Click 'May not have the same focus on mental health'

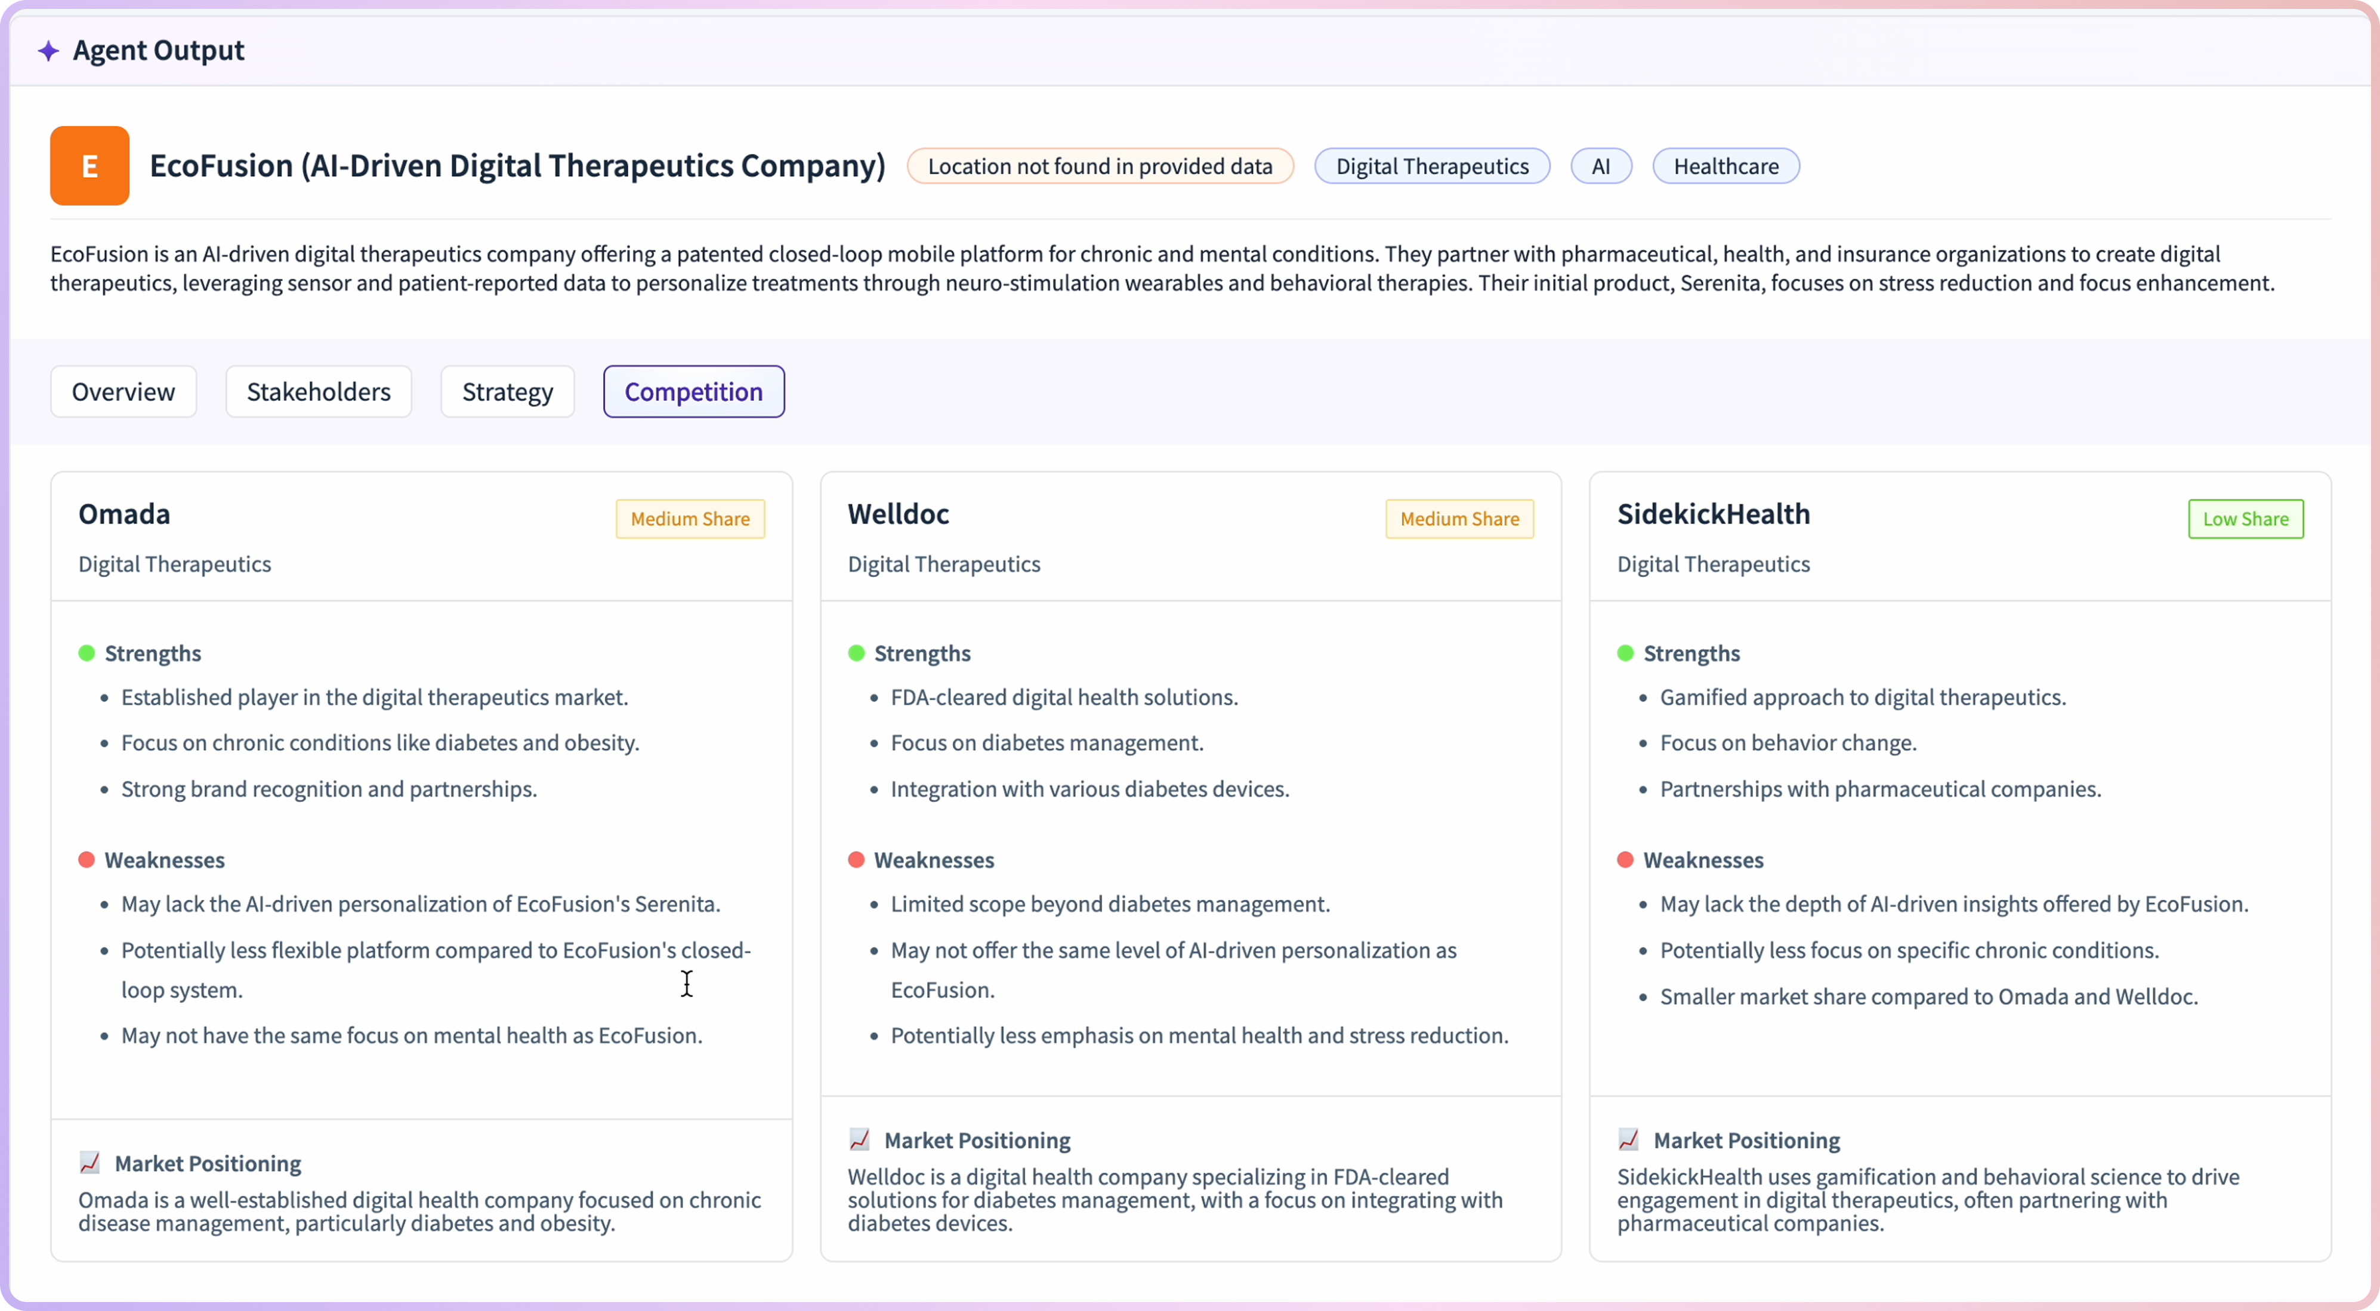(411, 1037)
